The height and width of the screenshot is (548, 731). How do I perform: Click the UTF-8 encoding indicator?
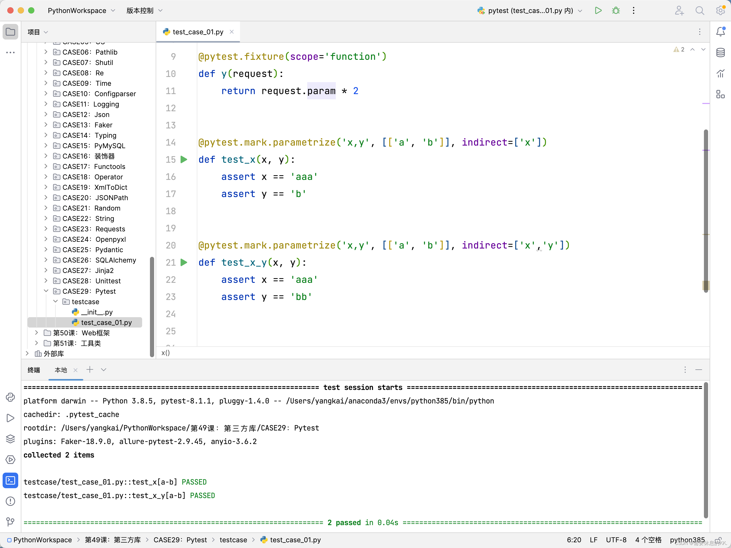(616, 540)
